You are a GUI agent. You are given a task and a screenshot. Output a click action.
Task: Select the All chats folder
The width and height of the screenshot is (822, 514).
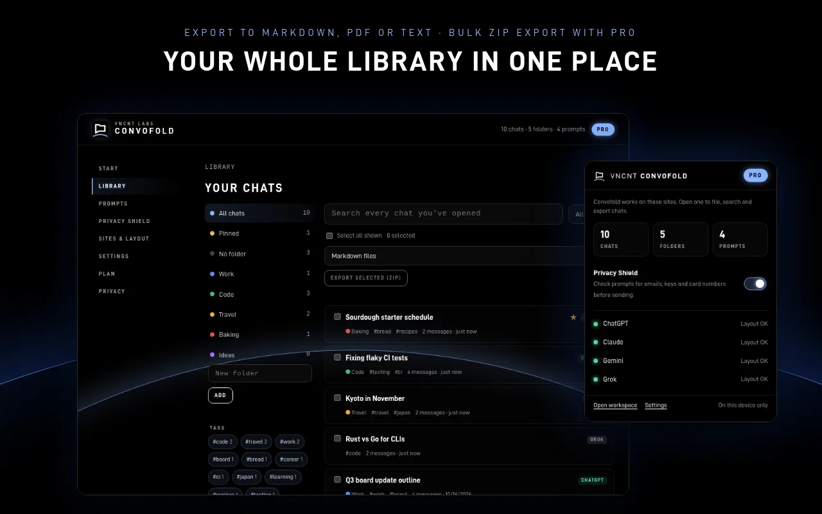[259, 213]
